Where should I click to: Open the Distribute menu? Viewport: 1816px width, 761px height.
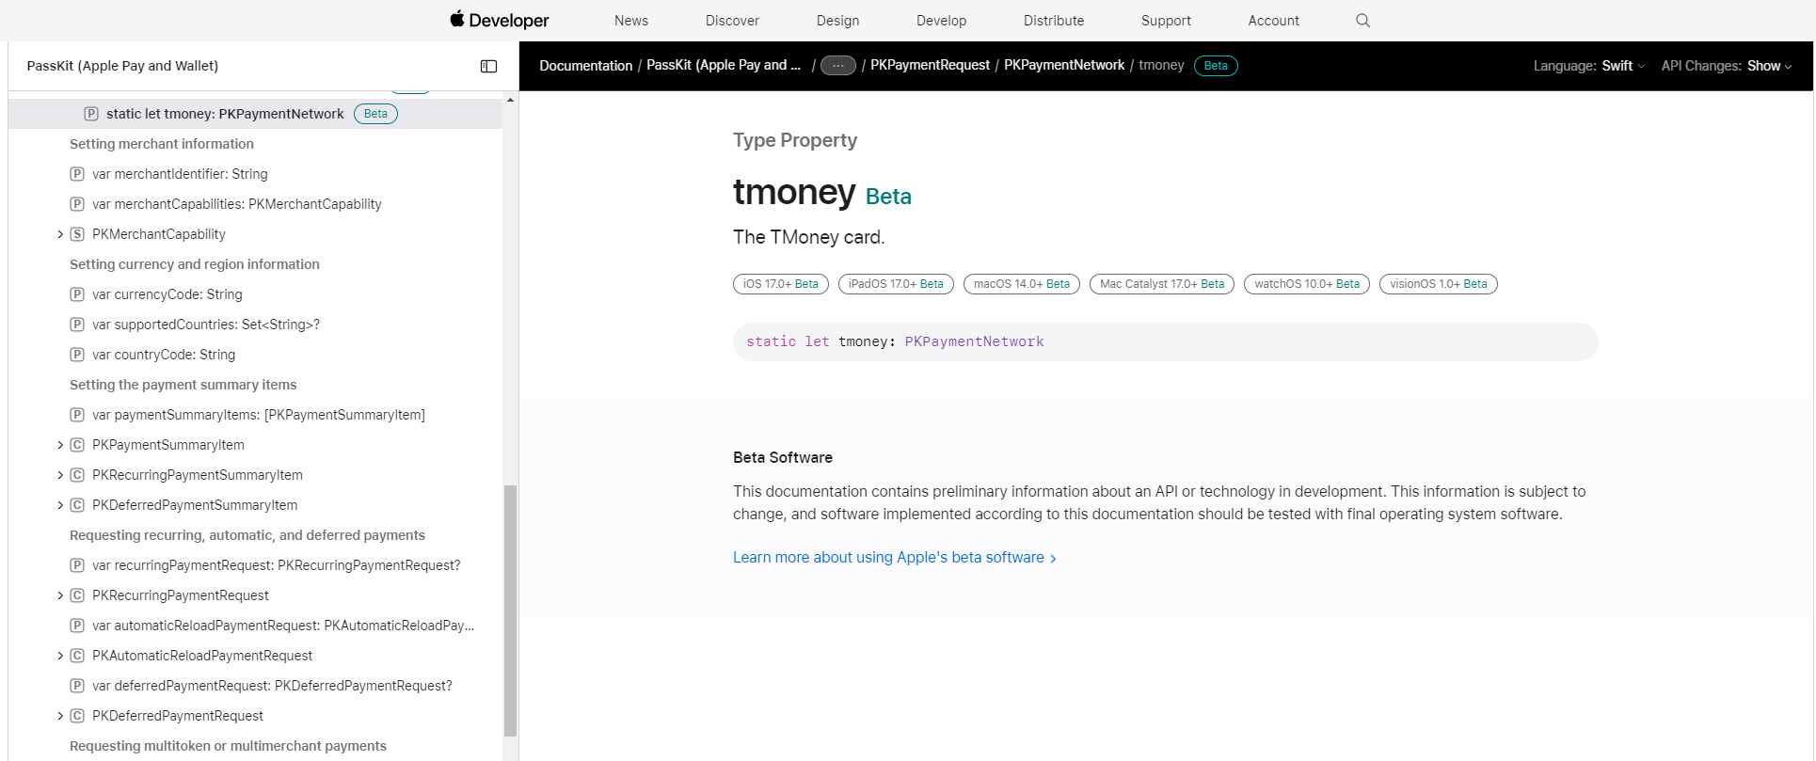[1054, 21]
